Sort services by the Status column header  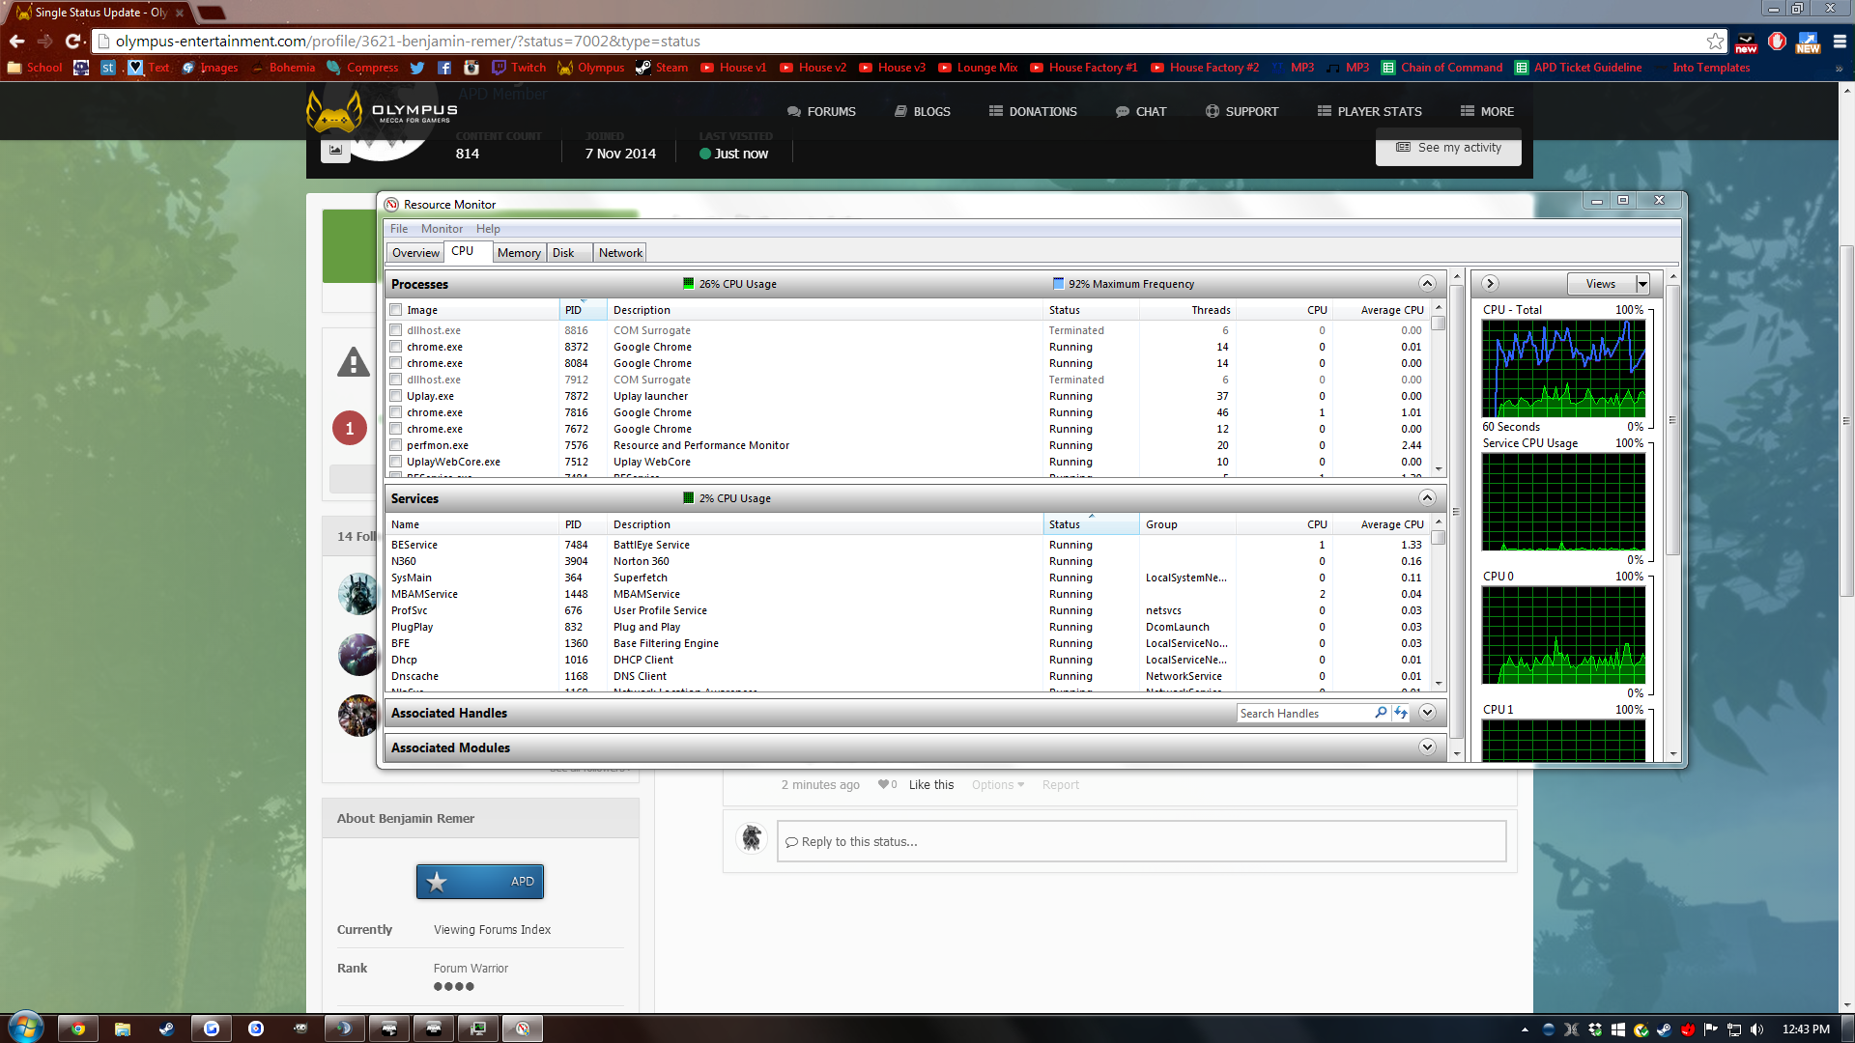tap(1090, 524)
